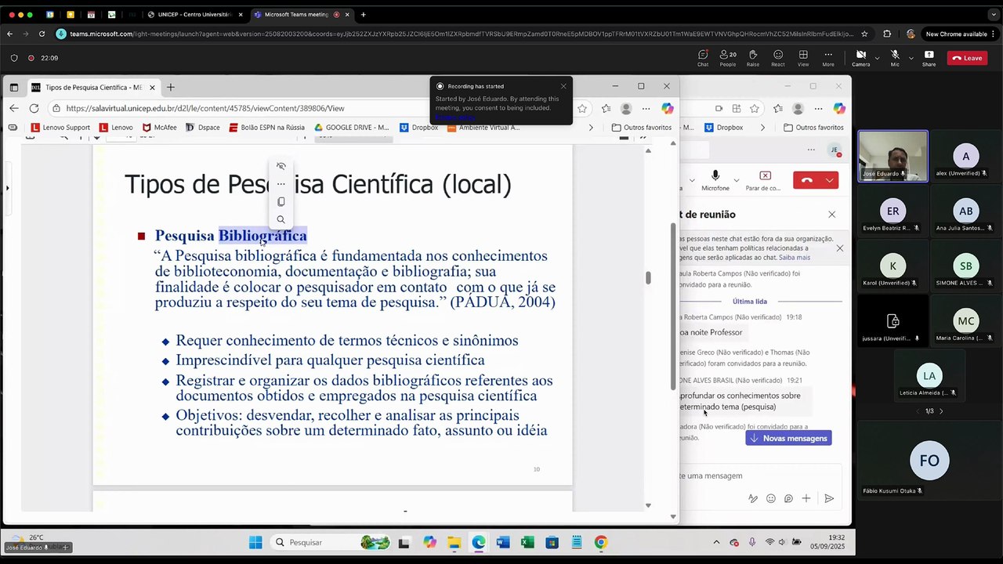The width and height of the screenshot is (1003, 564).
Task: Refresh the shared Edge page
Action: (34, 108)
